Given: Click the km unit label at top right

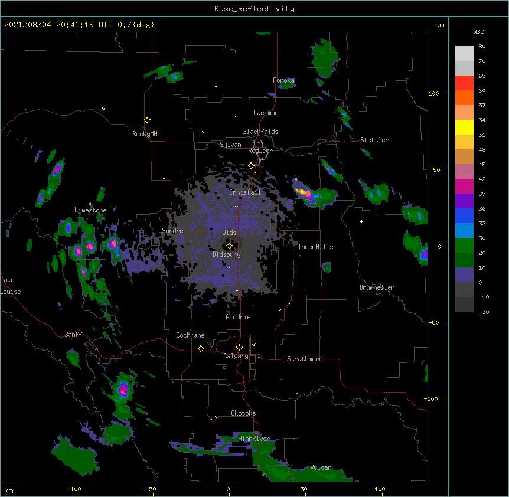Looking at the screenshot, I should tap(439, 25).
